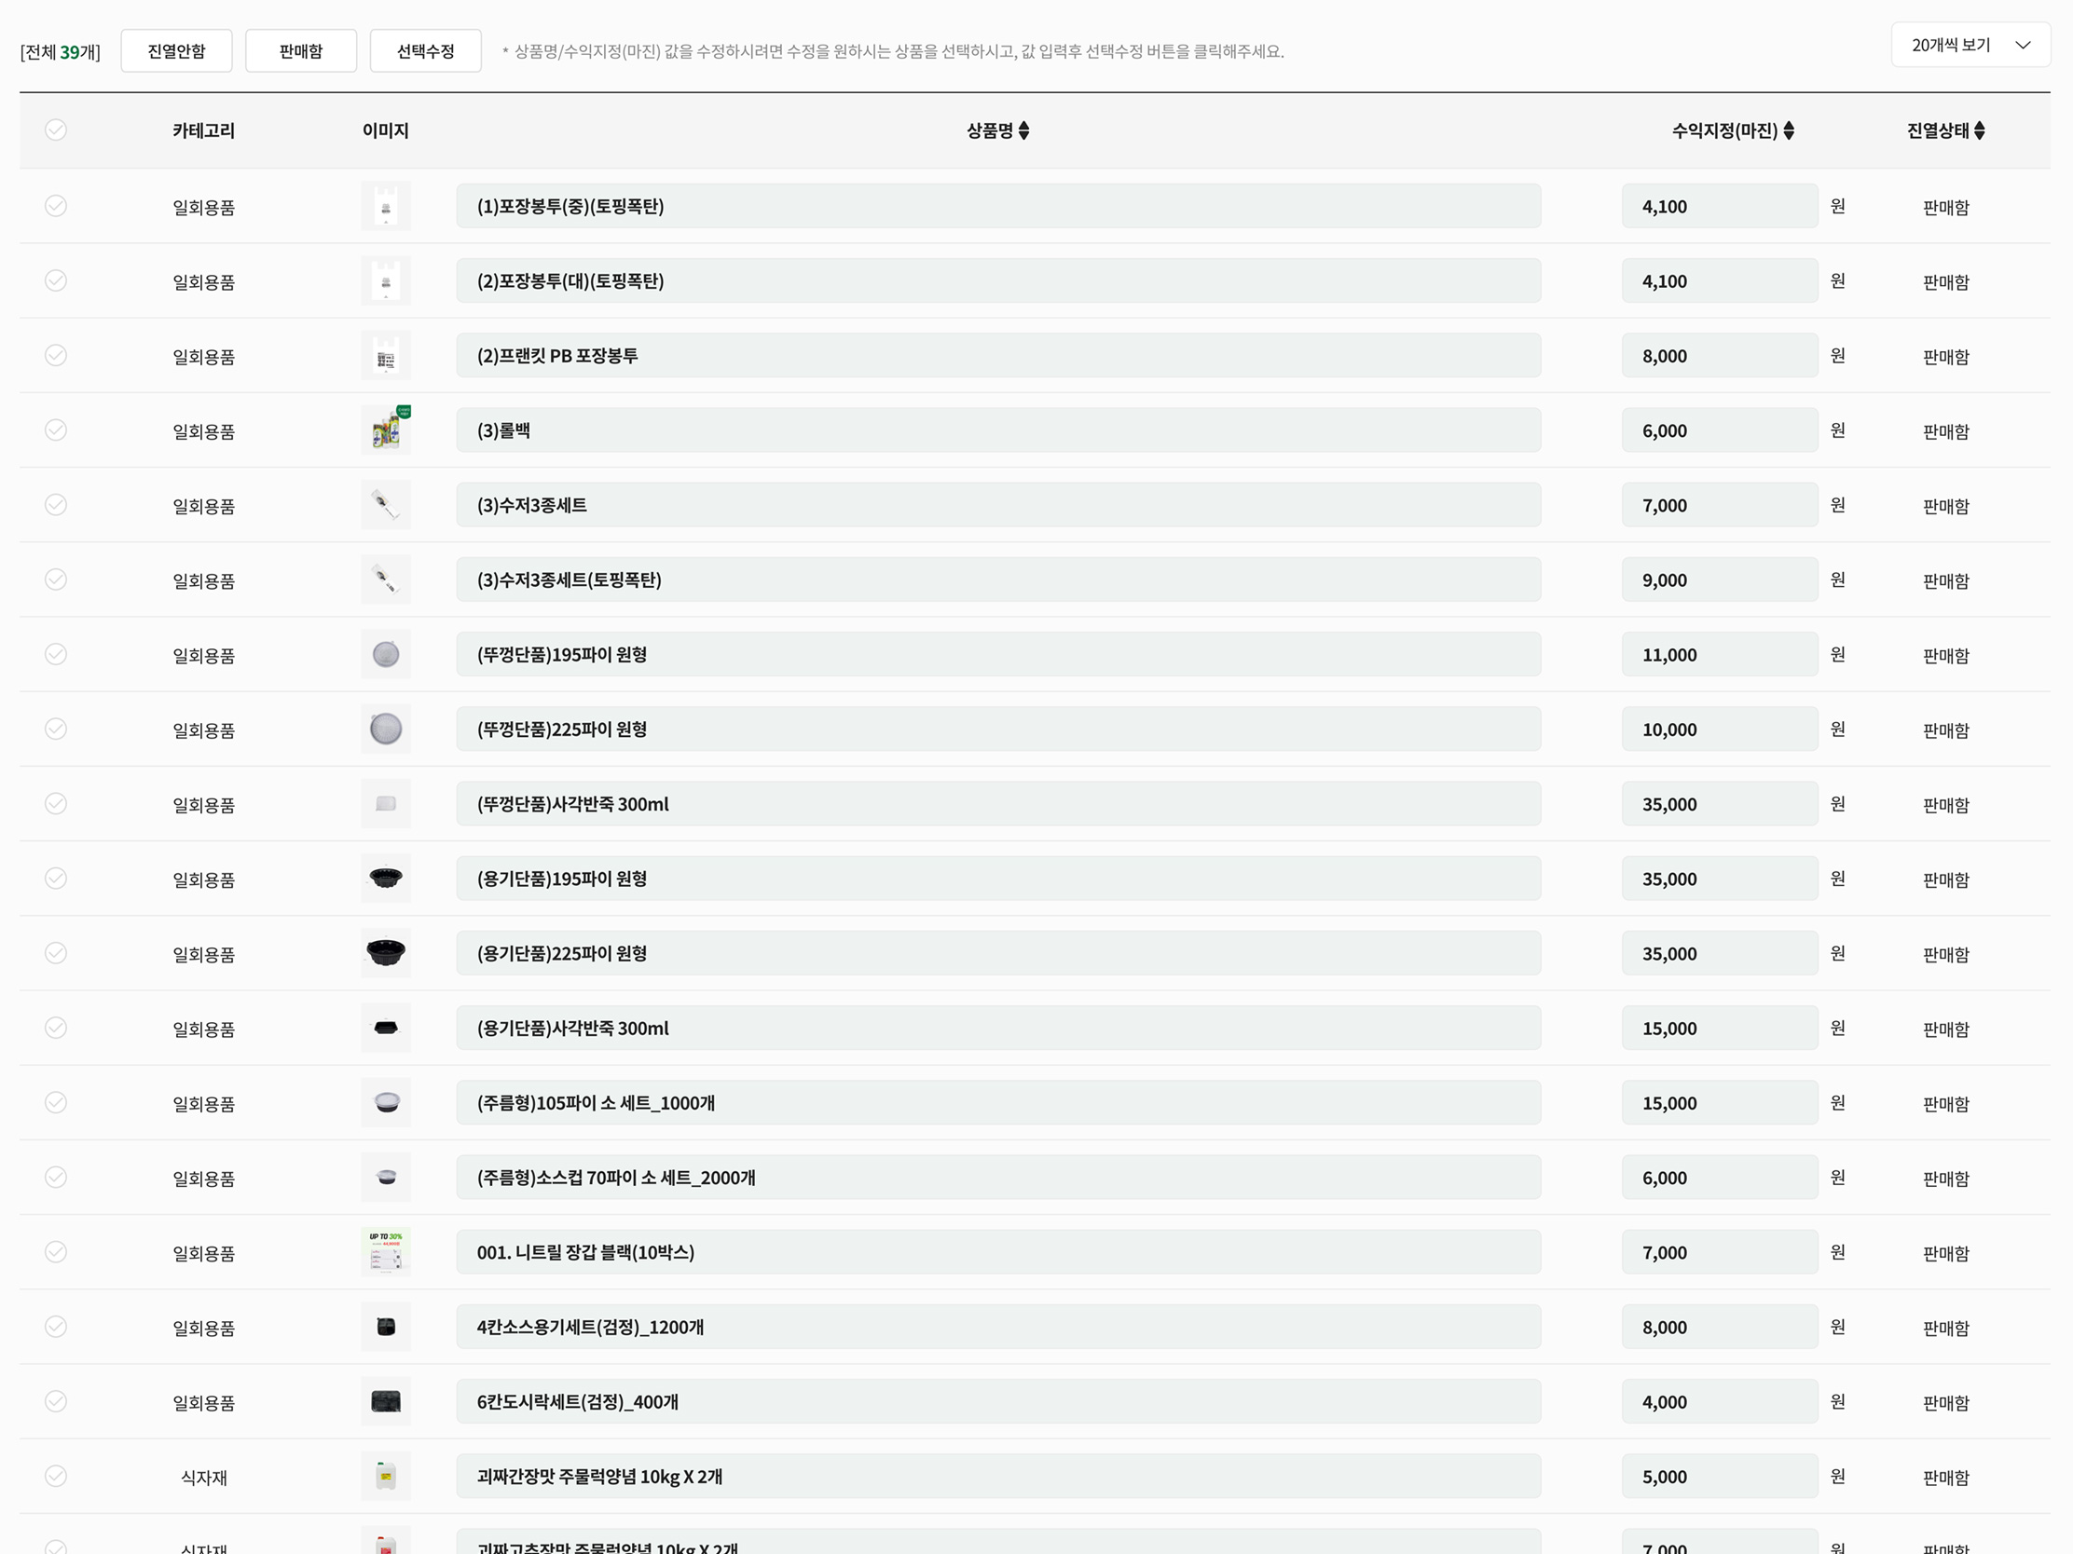The width and height of the screenshot is (2073, 1554).
Task: Click the 9,000 margin input field
Action: pyautogui.click(x=1719, y=579)
